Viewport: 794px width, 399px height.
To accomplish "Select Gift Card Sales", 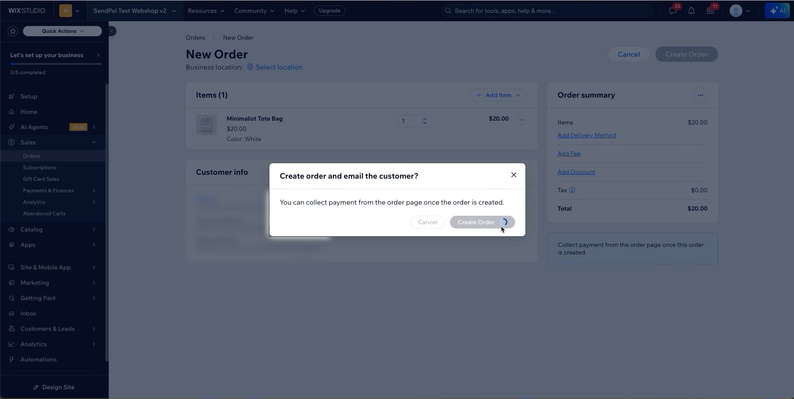I will point(52,179).
